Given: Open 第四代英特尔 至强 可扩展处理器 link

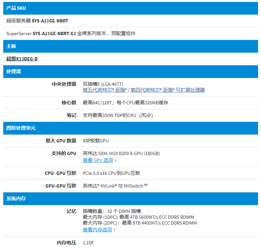Looking at the screenshot, I should (168, 90).
